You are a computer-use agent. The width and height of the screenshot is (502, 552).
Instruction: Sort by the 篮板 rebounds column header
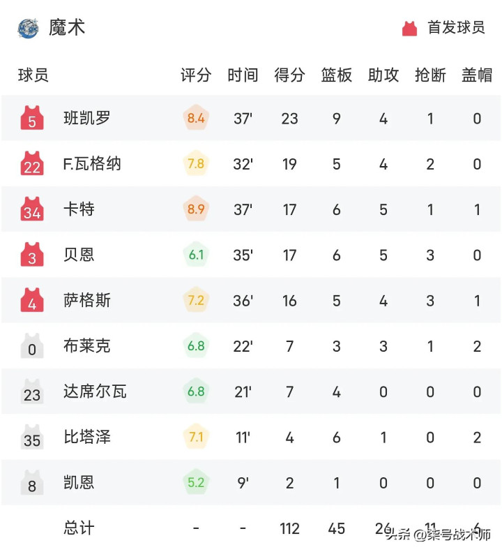point(337,75)
